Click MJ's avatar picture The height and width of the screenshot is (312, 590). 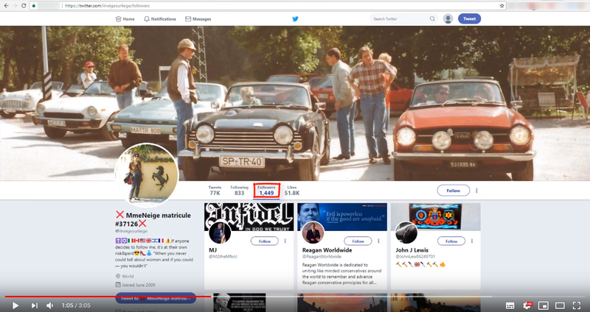(x=220, y=233)
